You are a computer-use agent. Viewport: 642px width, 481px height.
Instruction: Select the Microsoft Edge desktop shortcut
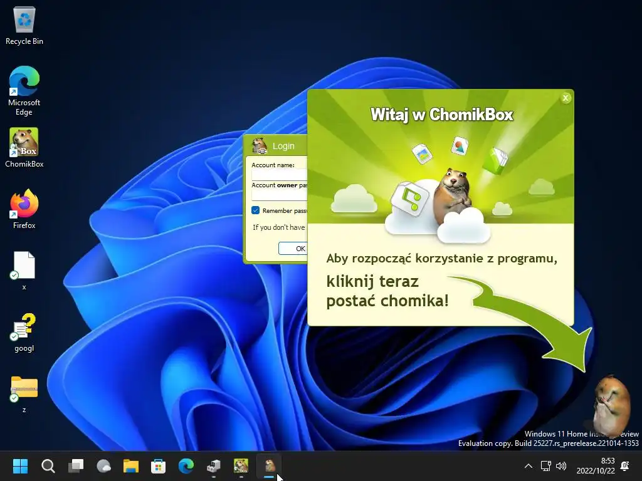[24, 91]
